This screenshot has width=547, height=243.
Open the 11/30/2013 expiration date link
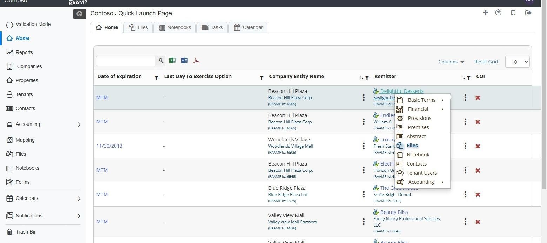[x=109, y=146]
